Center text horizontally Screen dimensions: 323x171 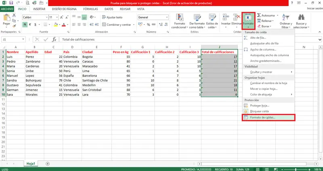pyautogui.click(x=79, y=25)
